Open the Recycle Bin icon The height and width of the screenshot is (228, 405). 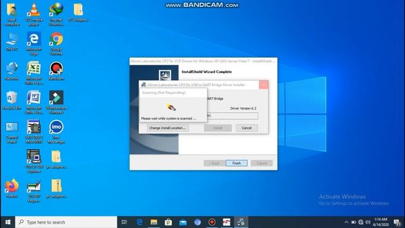tap(11, 100)
